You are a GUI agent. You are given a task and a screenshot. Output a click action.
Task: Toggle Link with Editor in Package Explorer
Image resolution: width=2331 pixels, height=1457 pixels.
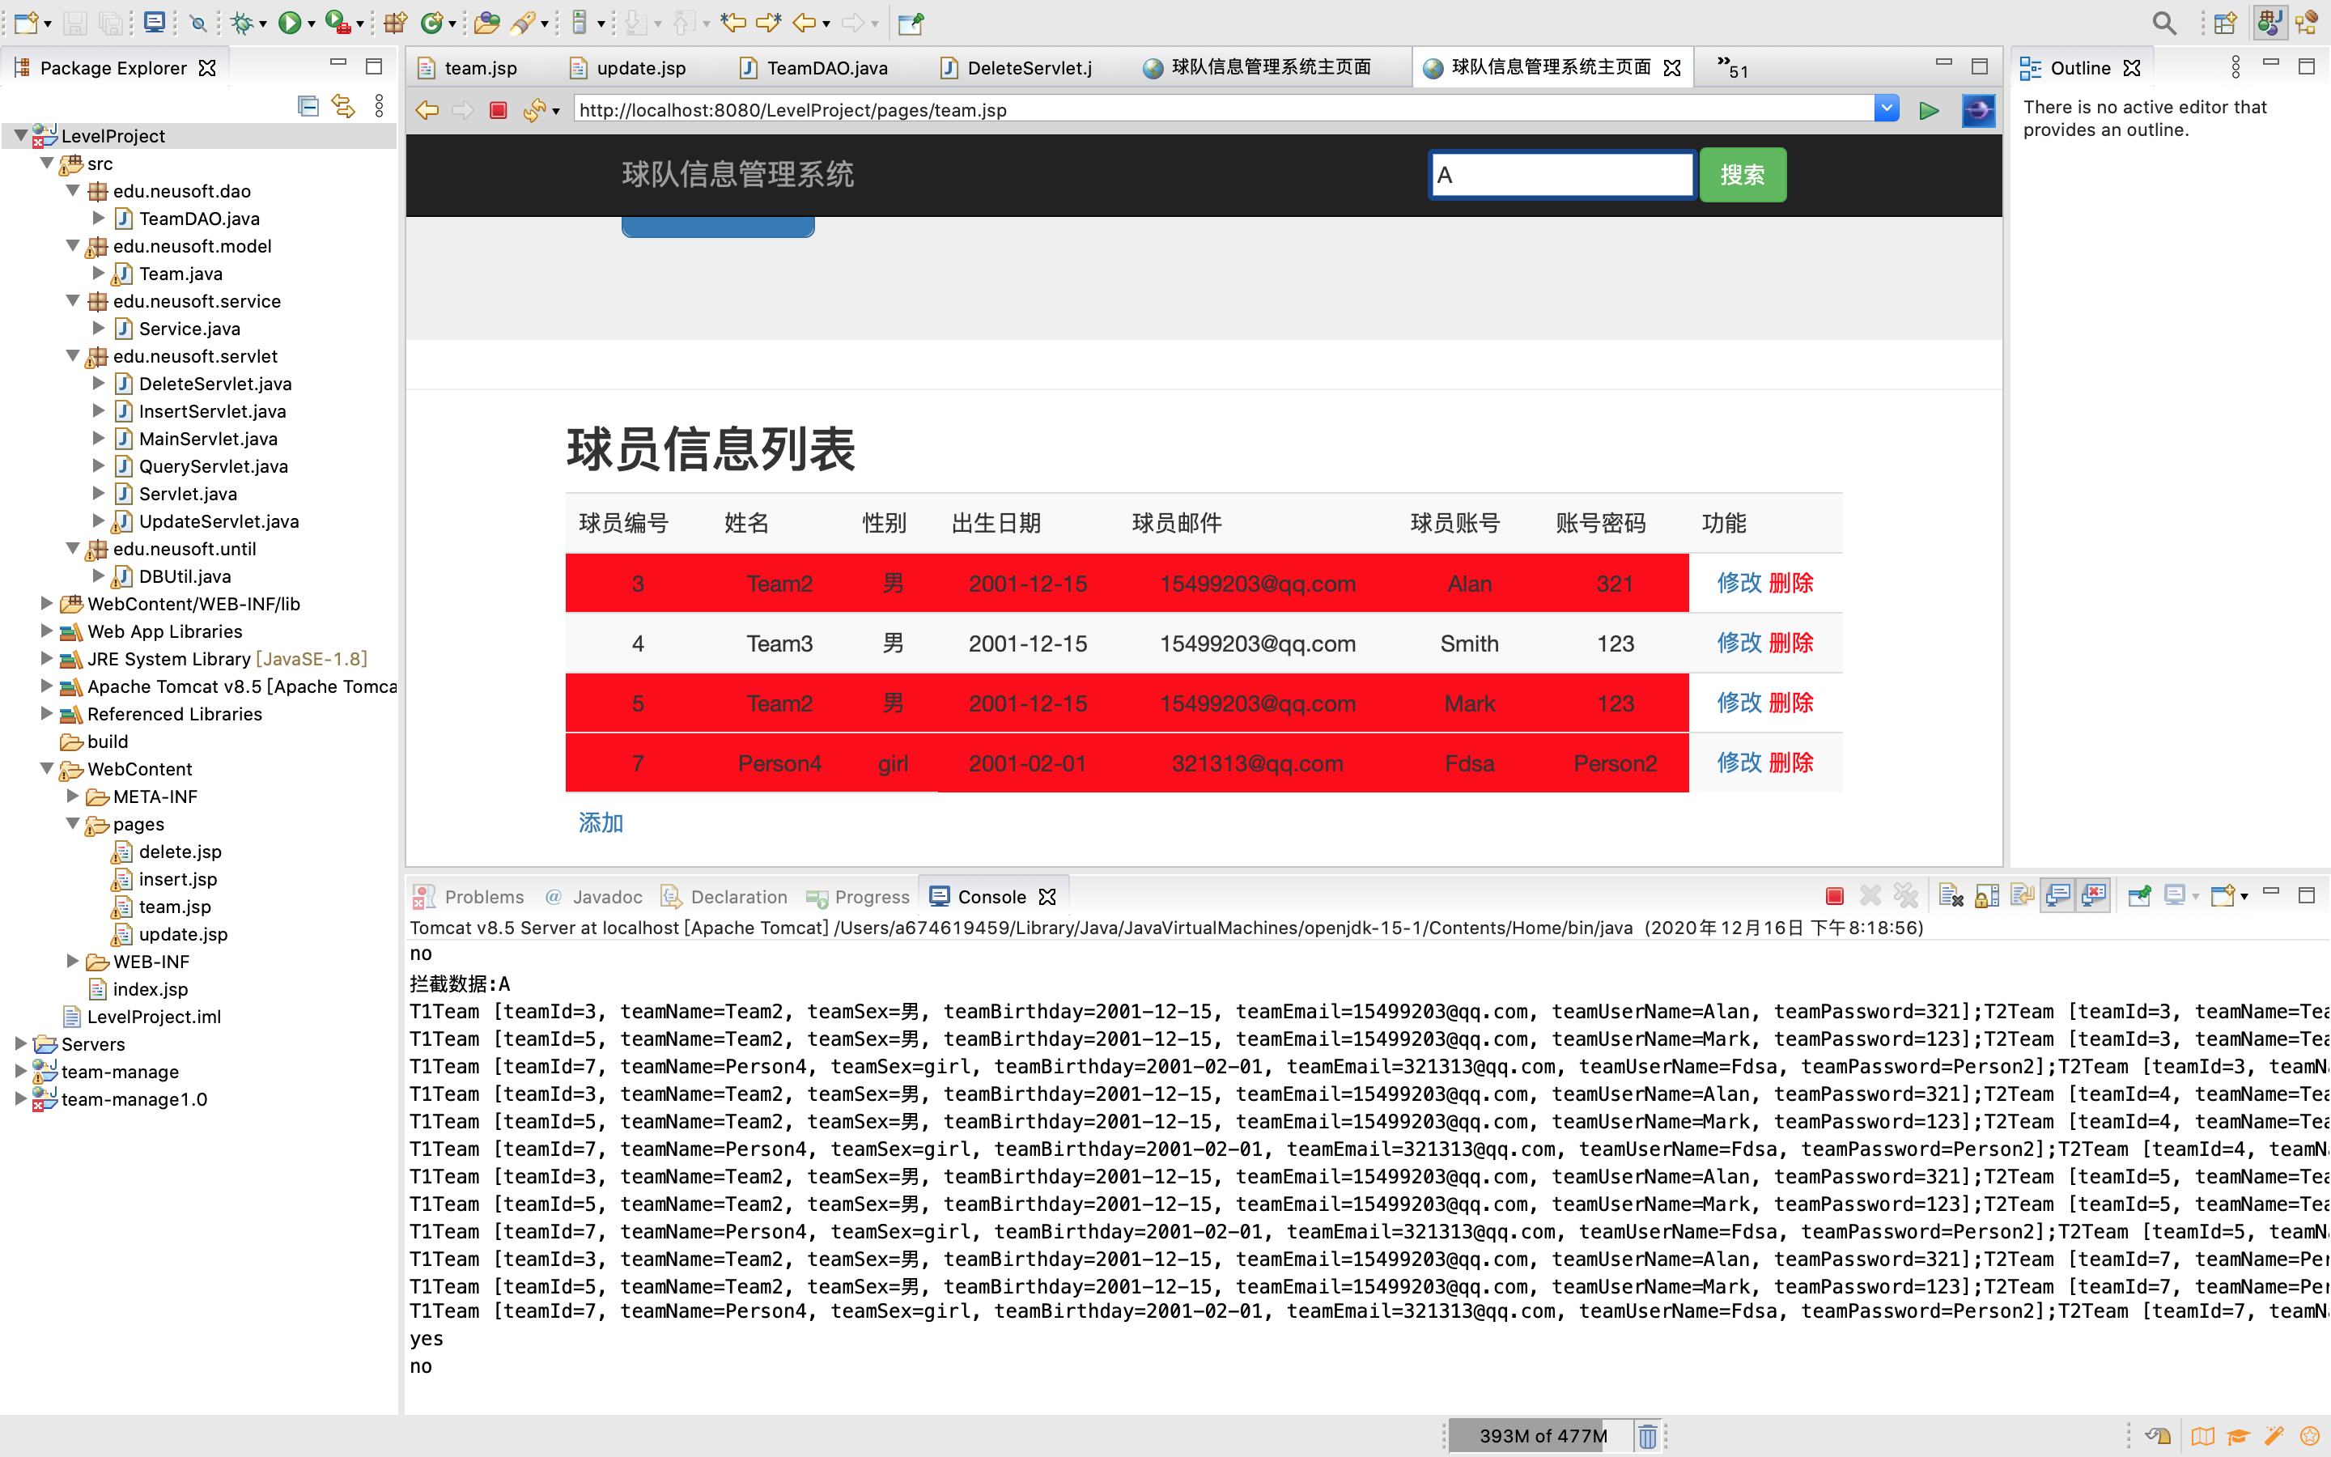(343, 106)
